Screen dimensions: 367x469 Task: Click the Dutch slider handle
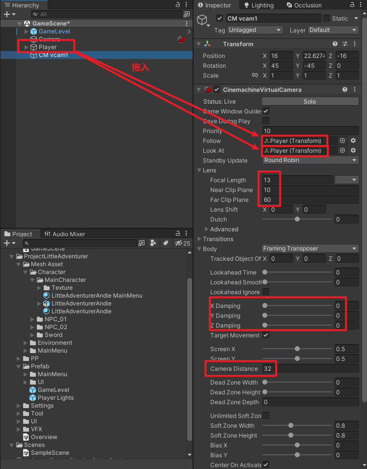tap(297, 220)
